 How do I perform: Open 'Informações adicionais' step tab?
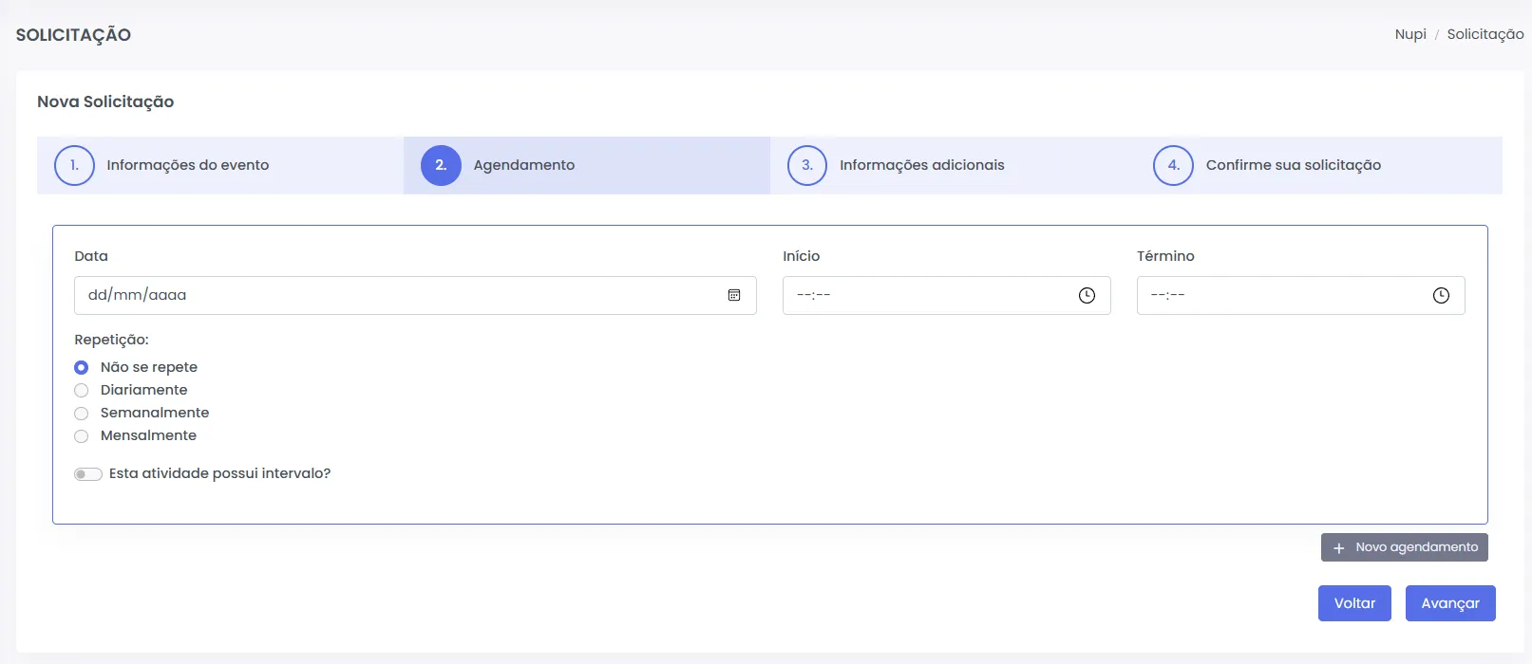(x=921, y=165)
